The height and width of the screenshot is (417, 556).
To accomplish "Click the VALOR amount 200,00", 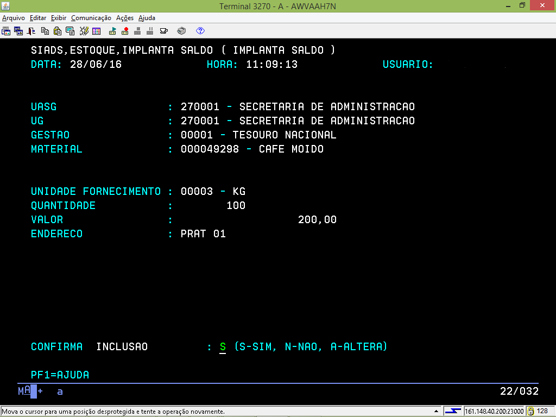I will coord(317,220).
